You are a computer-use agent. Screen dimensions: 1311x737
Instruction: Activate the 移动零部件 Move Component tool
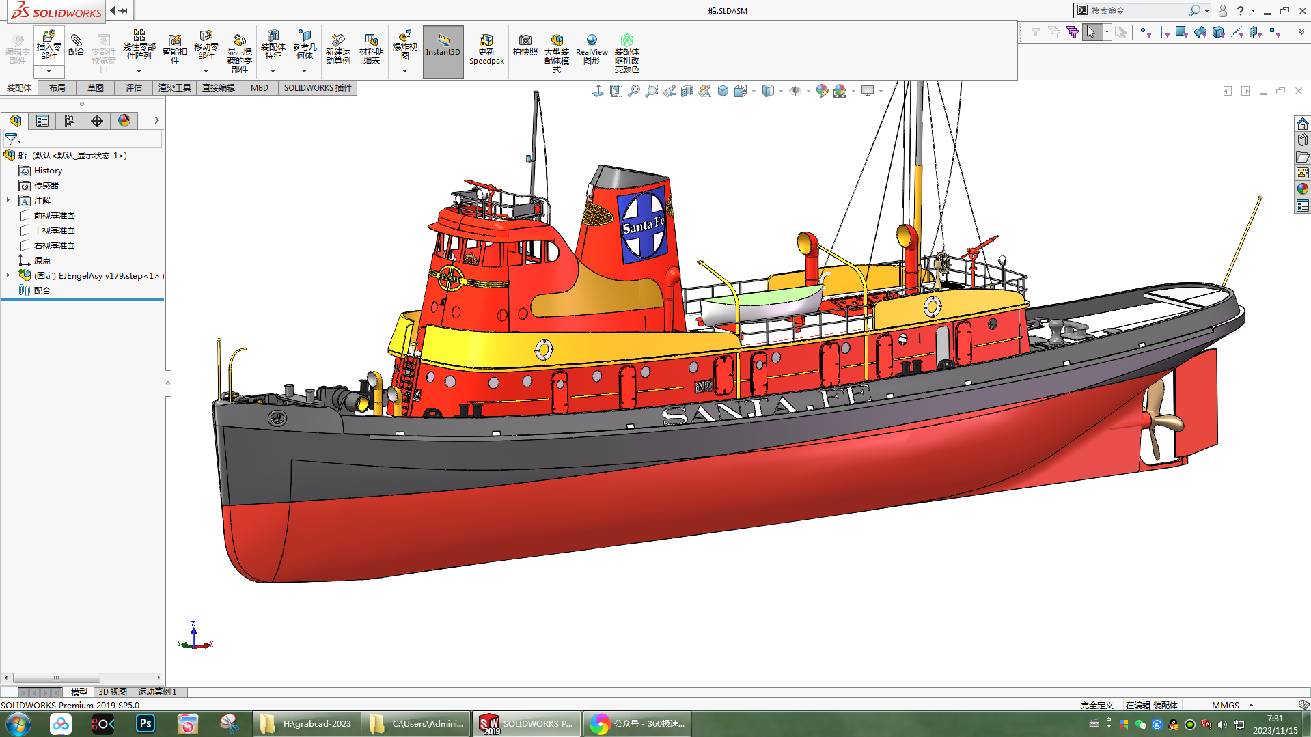(x=206, y=45)
